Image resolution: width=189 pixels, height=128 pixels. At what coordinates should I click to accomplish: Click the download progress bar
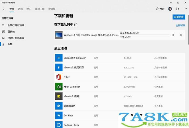(x=145, y=35)
